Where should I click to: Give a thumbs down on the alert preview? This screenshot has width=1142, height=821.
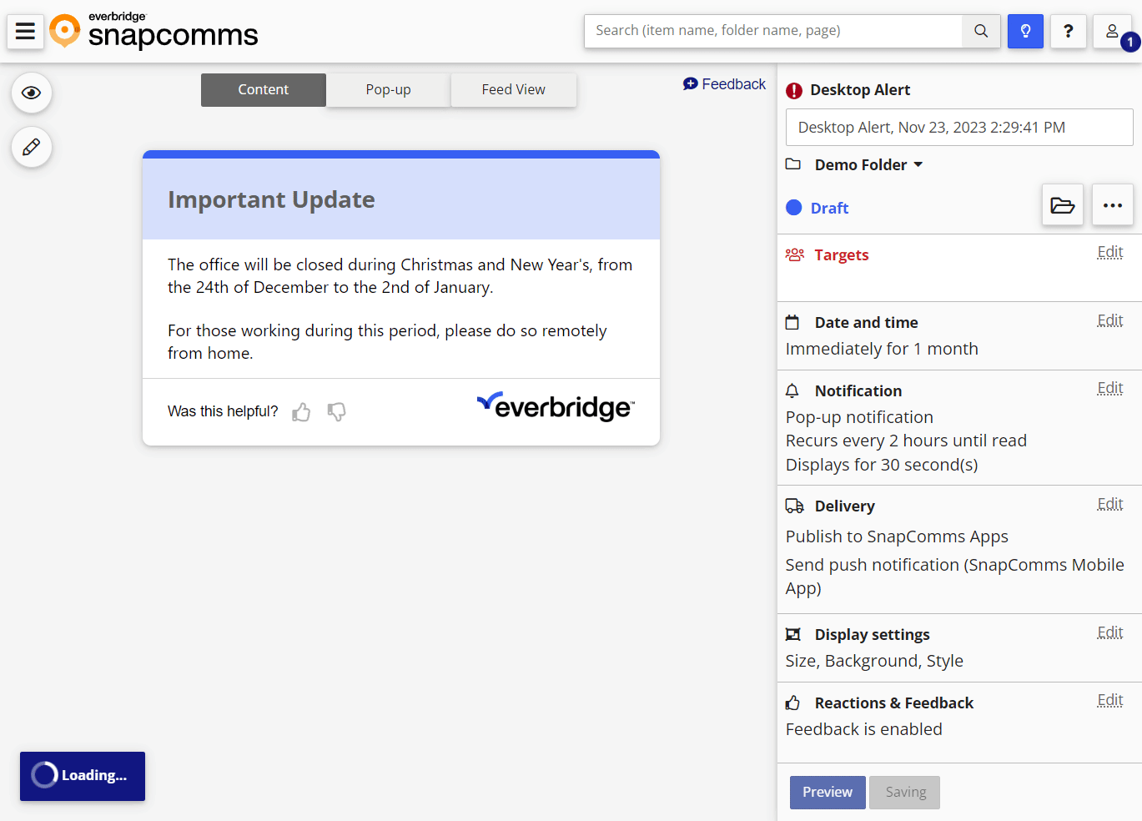click(336, 411)
